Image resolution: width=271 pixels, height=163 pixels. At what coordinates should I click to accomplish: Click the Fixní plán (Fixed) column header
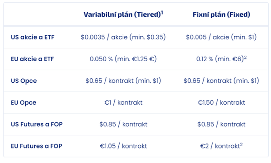click(x=221, y=14)
